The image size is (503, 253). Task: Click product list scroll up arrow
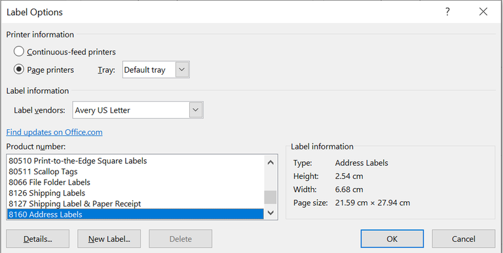click(x=270, y=162)
